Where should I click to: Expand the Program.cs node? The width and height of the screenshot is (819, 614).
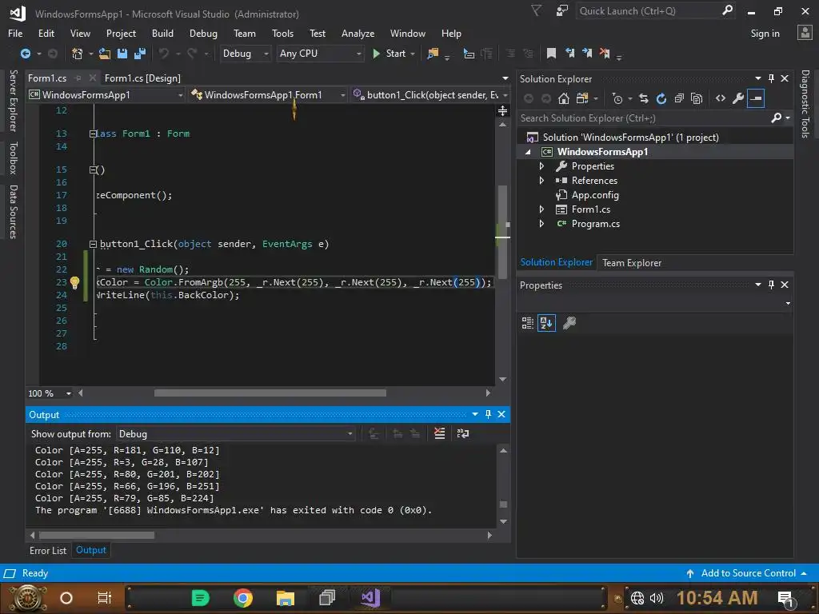[541, 224]
